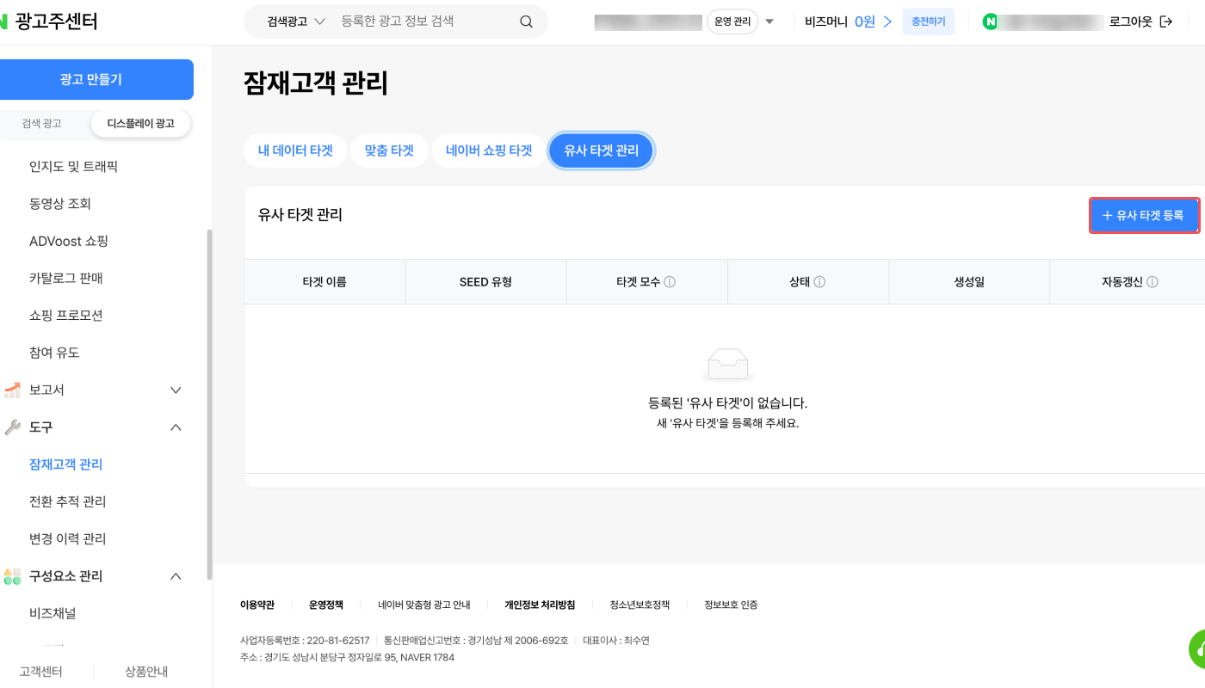Click the 타겟 이름 column header
The image size is (1205, 688).
324,282
